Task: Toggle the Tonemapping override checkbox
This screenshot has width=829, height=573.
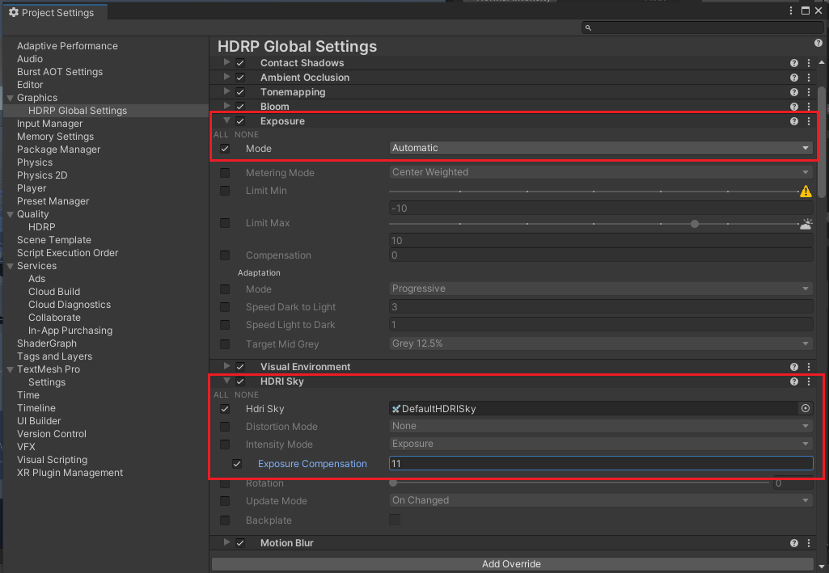Action: (240, 92)
